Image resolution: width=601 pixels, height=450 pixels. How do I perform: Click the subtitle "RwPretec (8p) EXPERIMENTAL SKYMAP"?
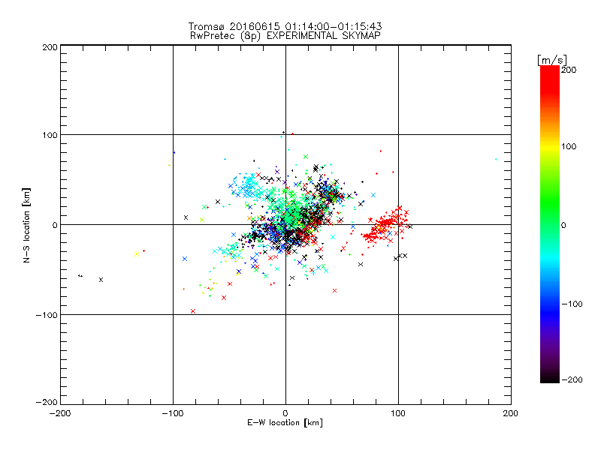click(x=285, y=36)
